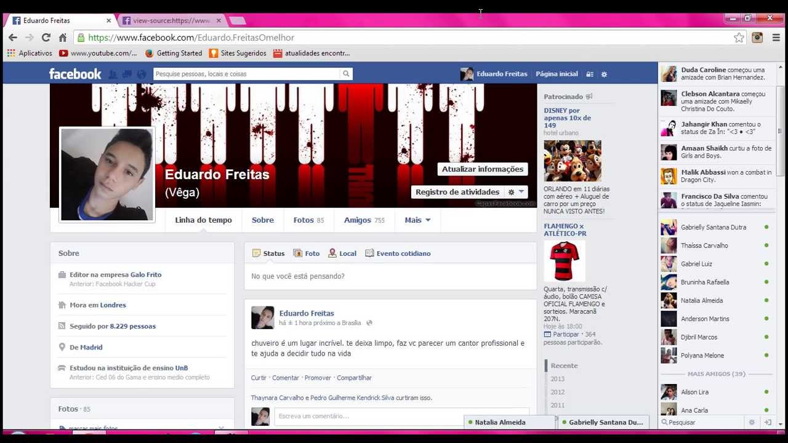This screenshot has width=788, height=443.
Task: Select Local in composer
Action: [342, 253]
